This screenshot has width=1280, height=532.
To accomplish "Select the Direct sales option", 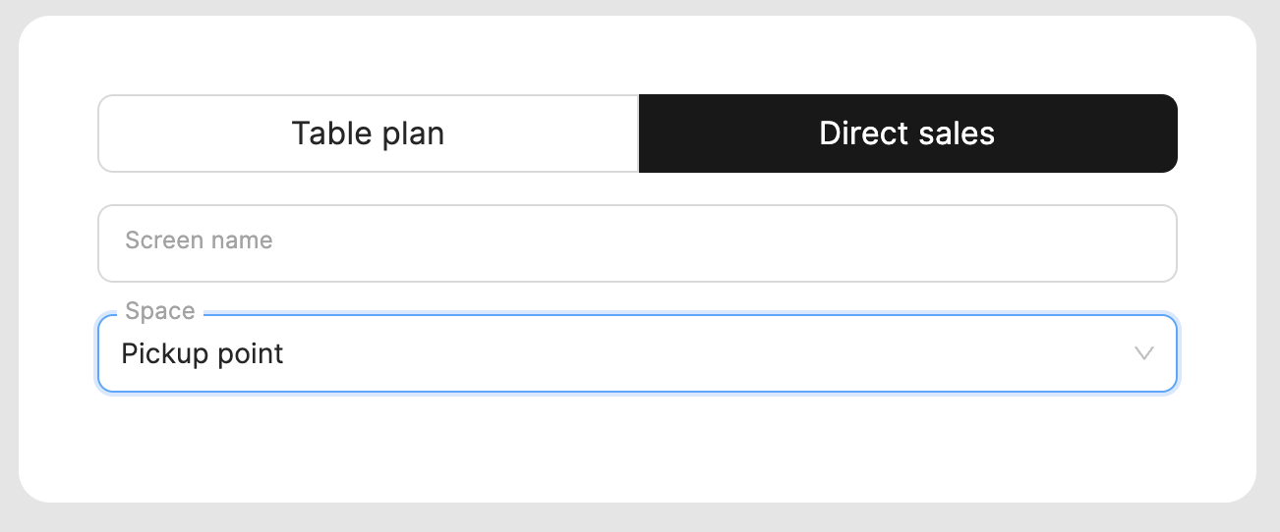I will (x=907, y=133).
